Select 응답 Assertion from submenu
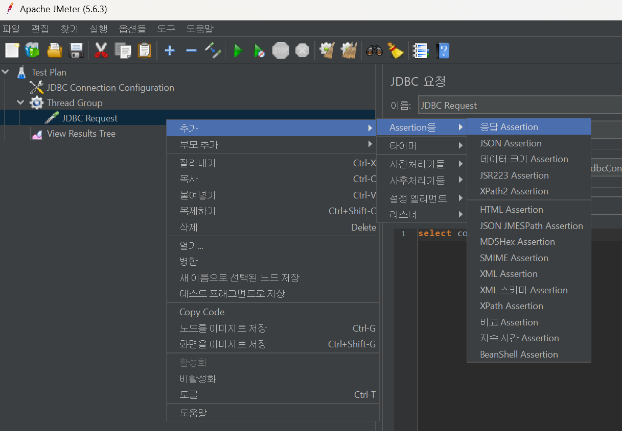The image size is (622, 431). (x=529, y=127)
